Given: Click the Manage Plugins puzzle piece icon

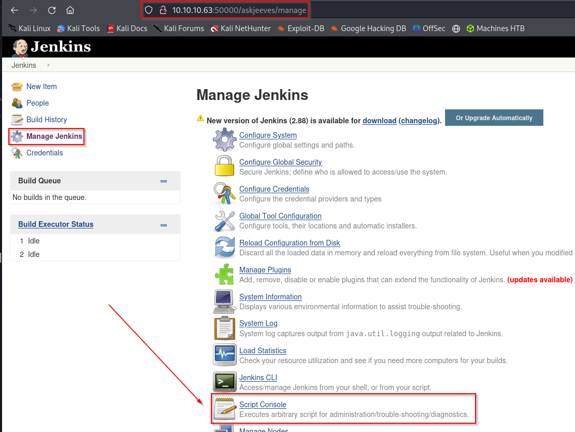Looking at the screenshot, I should point(224,275).
